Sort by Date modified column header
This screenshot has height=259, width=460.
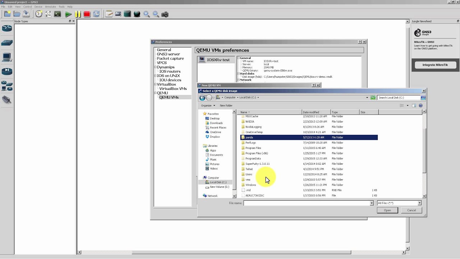[316, 112]
